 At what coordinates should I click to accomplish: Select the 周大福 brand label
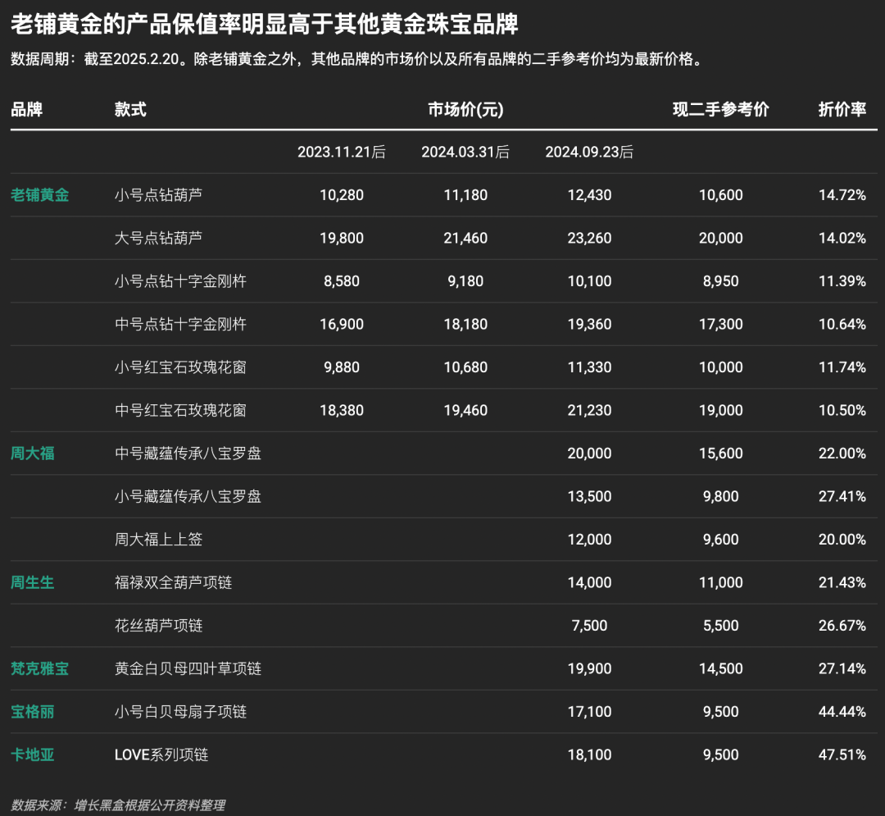click(x=32, y=453)
